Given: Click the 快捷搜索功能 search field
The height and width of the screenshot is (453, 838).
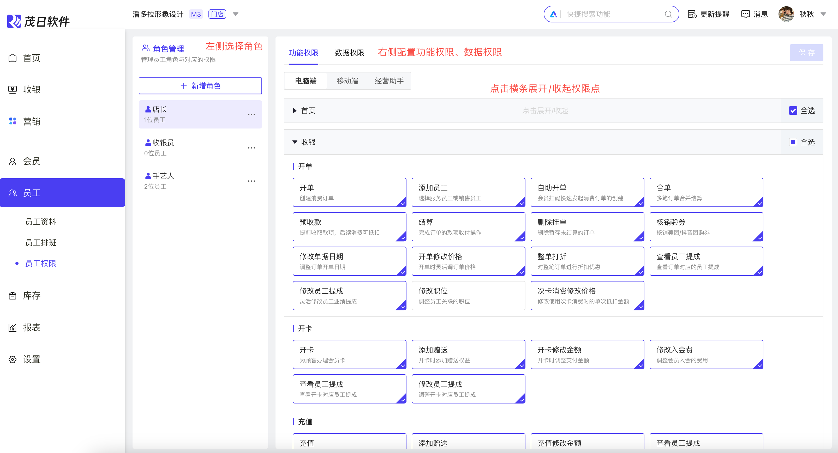Looking at the screenshot, I should pyautogui.click(x=612, y=14).
